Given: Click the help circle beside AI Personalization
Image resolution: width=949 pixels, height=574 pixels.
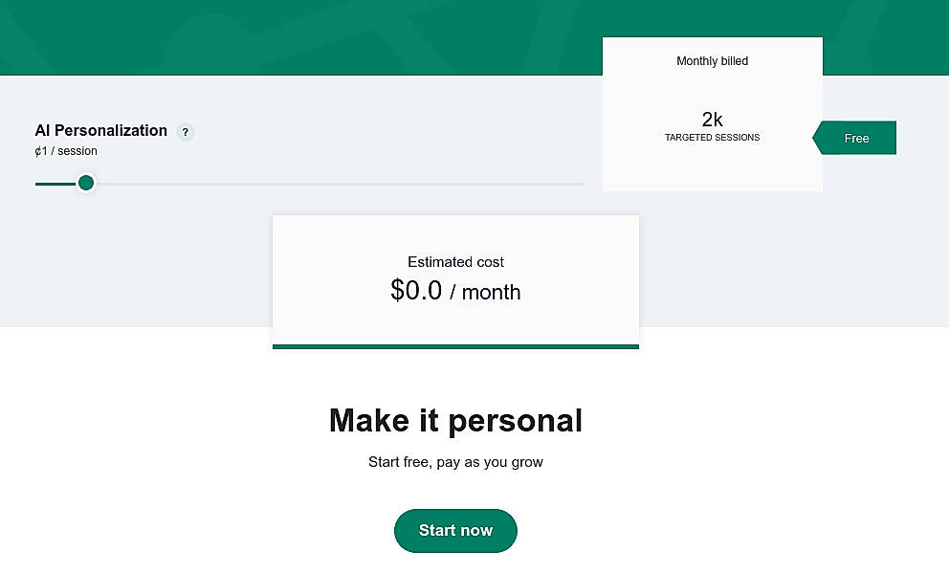Looking at the screenshot, I should click(185, 132).
